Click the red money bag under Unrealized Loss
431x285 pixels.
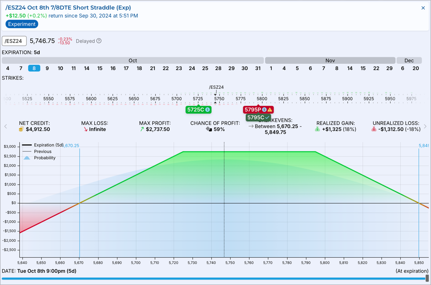(x=374, y=130)
